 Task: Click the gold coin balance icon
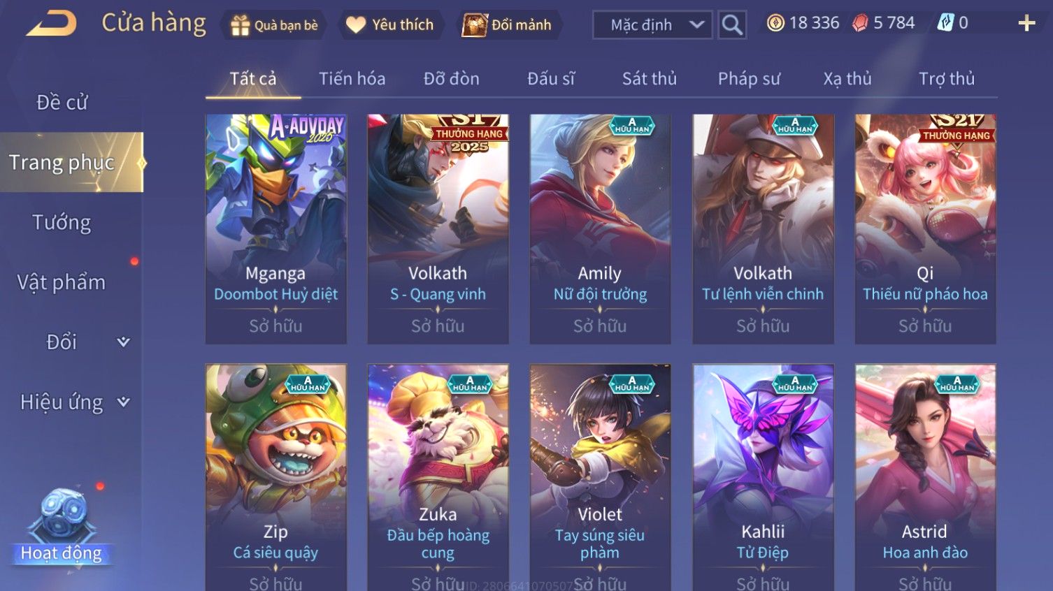[x=775, y=23]
